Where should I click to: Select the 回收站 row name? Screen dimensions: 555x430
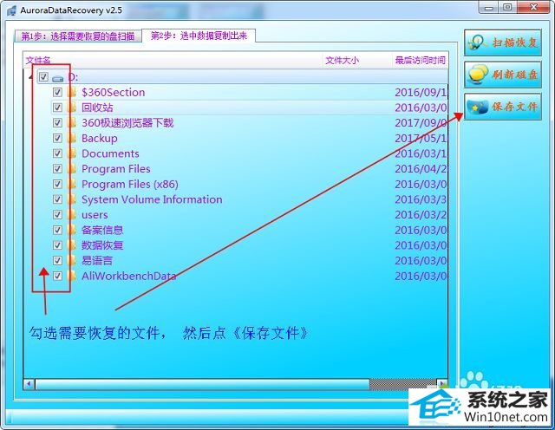pos(97,107)
